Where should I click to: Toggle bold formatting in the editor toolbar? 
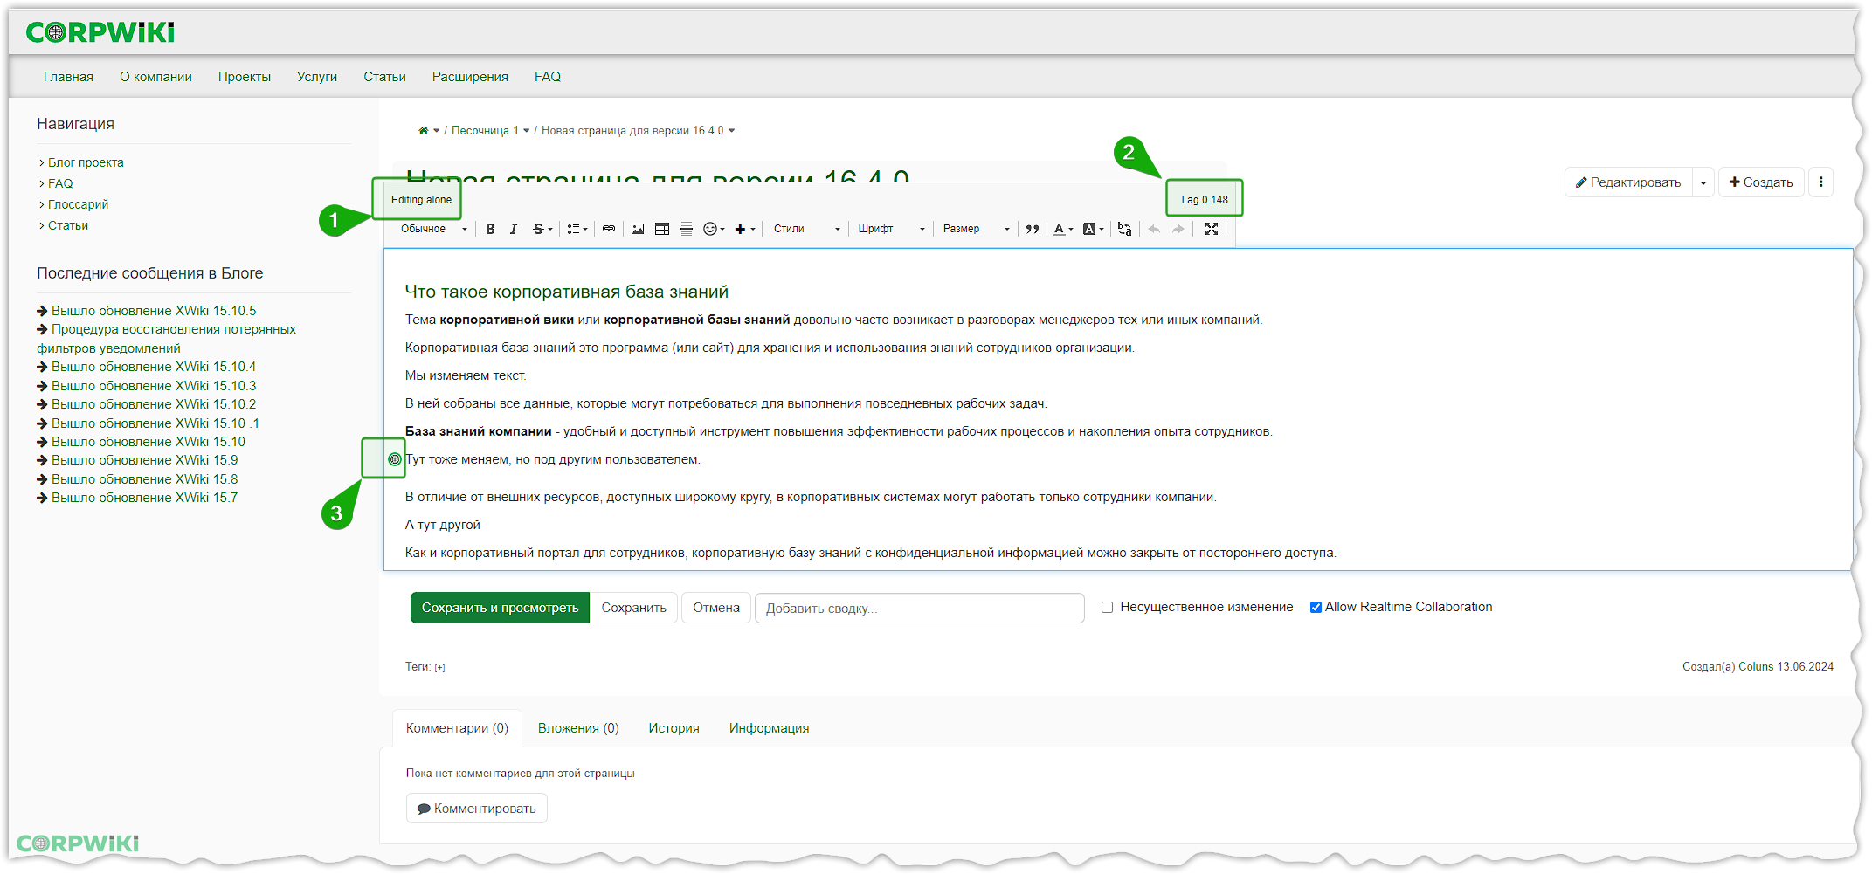[490, 229]
